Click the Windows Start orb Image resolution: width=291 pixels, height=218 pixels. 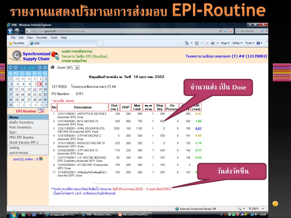(13, 215)
